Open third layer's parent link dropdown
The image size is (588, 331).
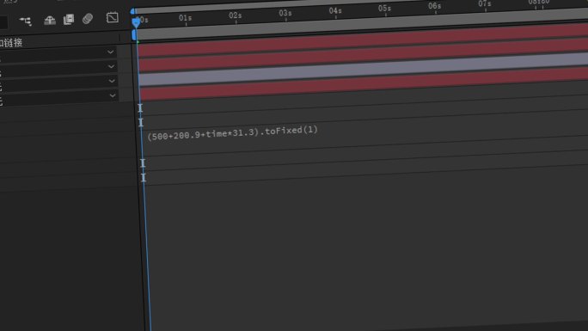click(112, 81)
